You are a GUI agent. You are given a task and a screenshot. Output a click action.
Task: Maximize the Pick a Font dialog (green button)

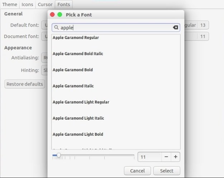[60, 15]
